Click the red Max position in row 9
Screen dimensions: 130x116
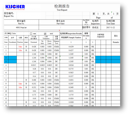[x=20, y=84]
